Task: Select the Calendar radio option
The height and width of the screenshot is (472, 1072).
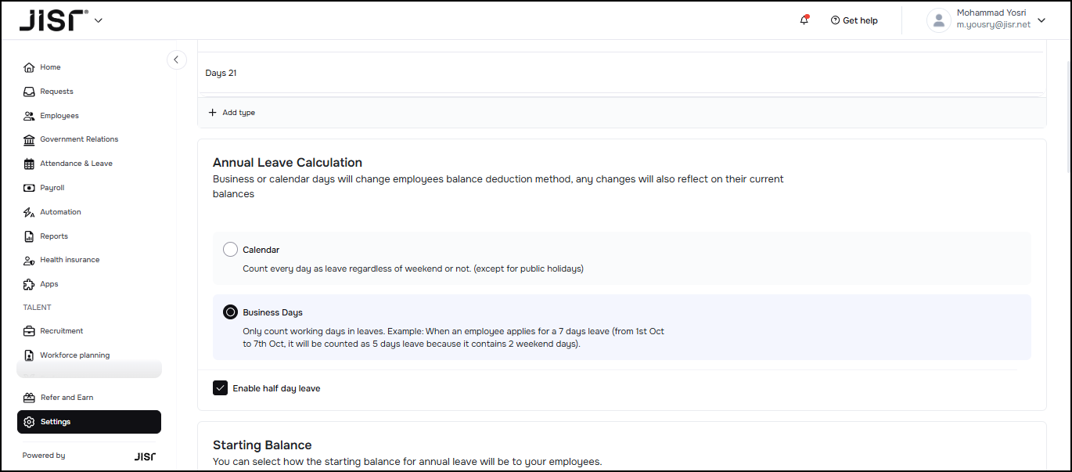Action: tap(230, 250)
